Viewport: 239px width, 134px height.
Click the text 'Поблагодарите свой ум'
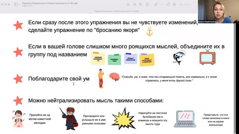[59, 79]
